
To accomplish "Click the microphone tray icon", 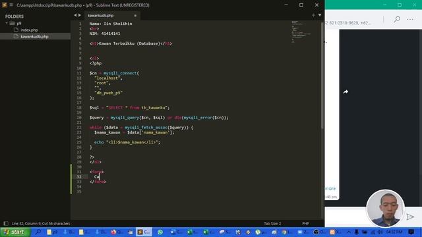I will tap(356, 232).
